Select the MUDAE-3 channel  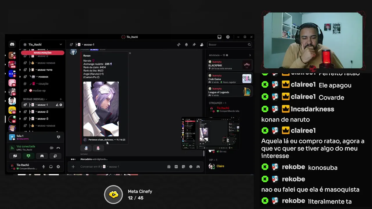pos(42,119)
